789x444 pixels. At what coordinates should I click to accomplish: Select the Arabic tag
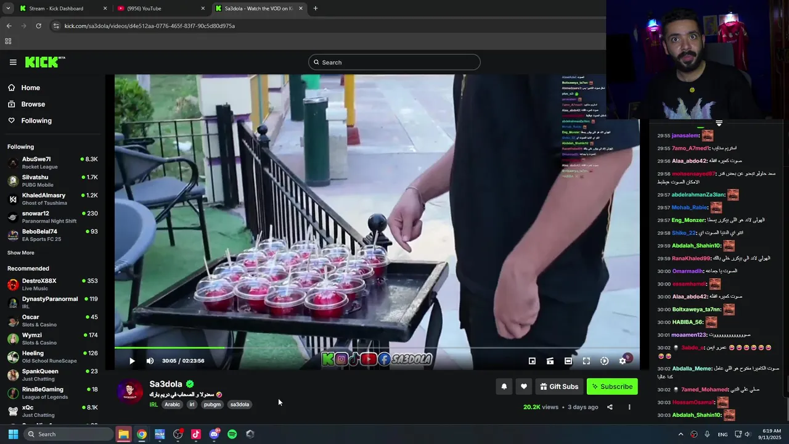click(173, 405)
